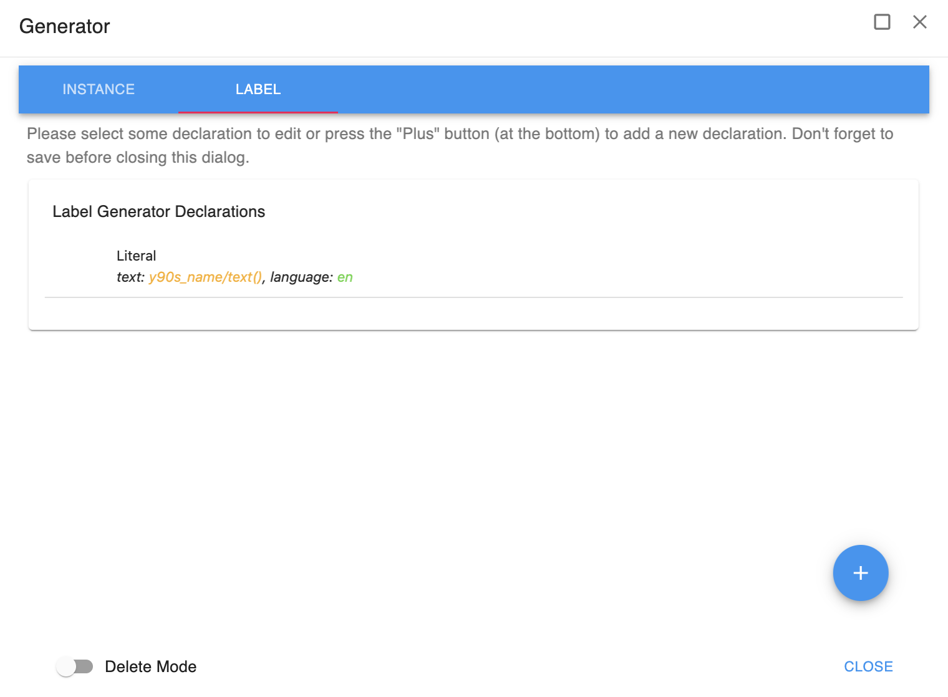Screen dimensions: 948x697
Task: Click the divider line under the Literal declaration
Action: (474, 297)
